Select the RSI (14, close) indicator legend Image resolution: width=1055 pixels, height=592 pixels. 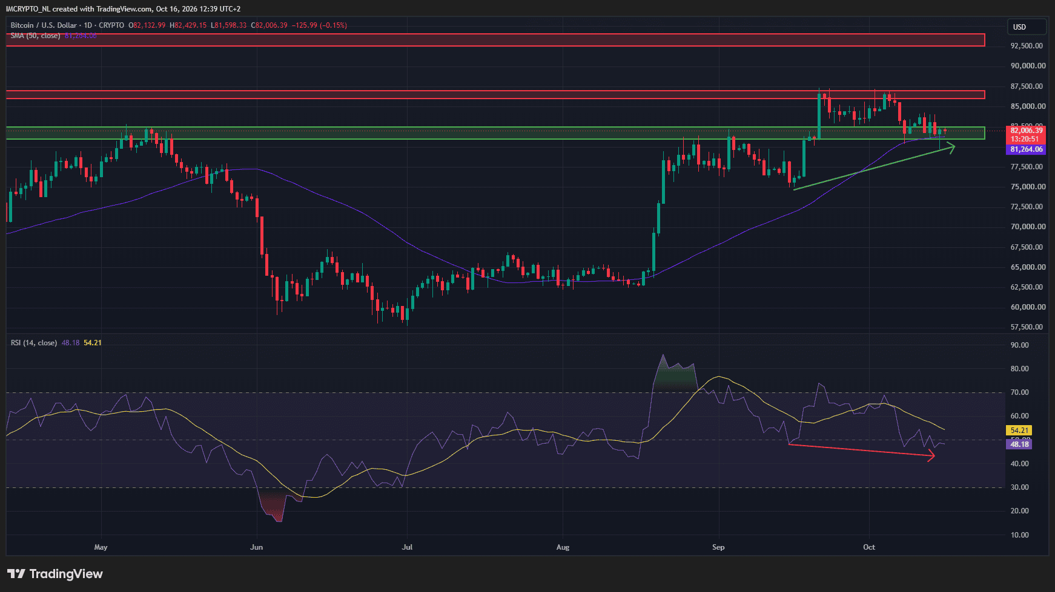pyautogui.click(x=34, y=343)
